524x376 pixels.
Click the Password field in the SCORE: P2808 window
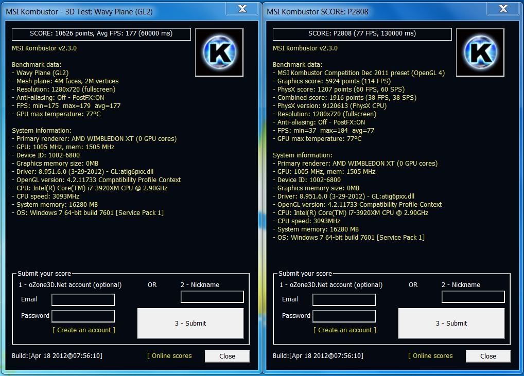pyautogui.click(x=344, y=316)
